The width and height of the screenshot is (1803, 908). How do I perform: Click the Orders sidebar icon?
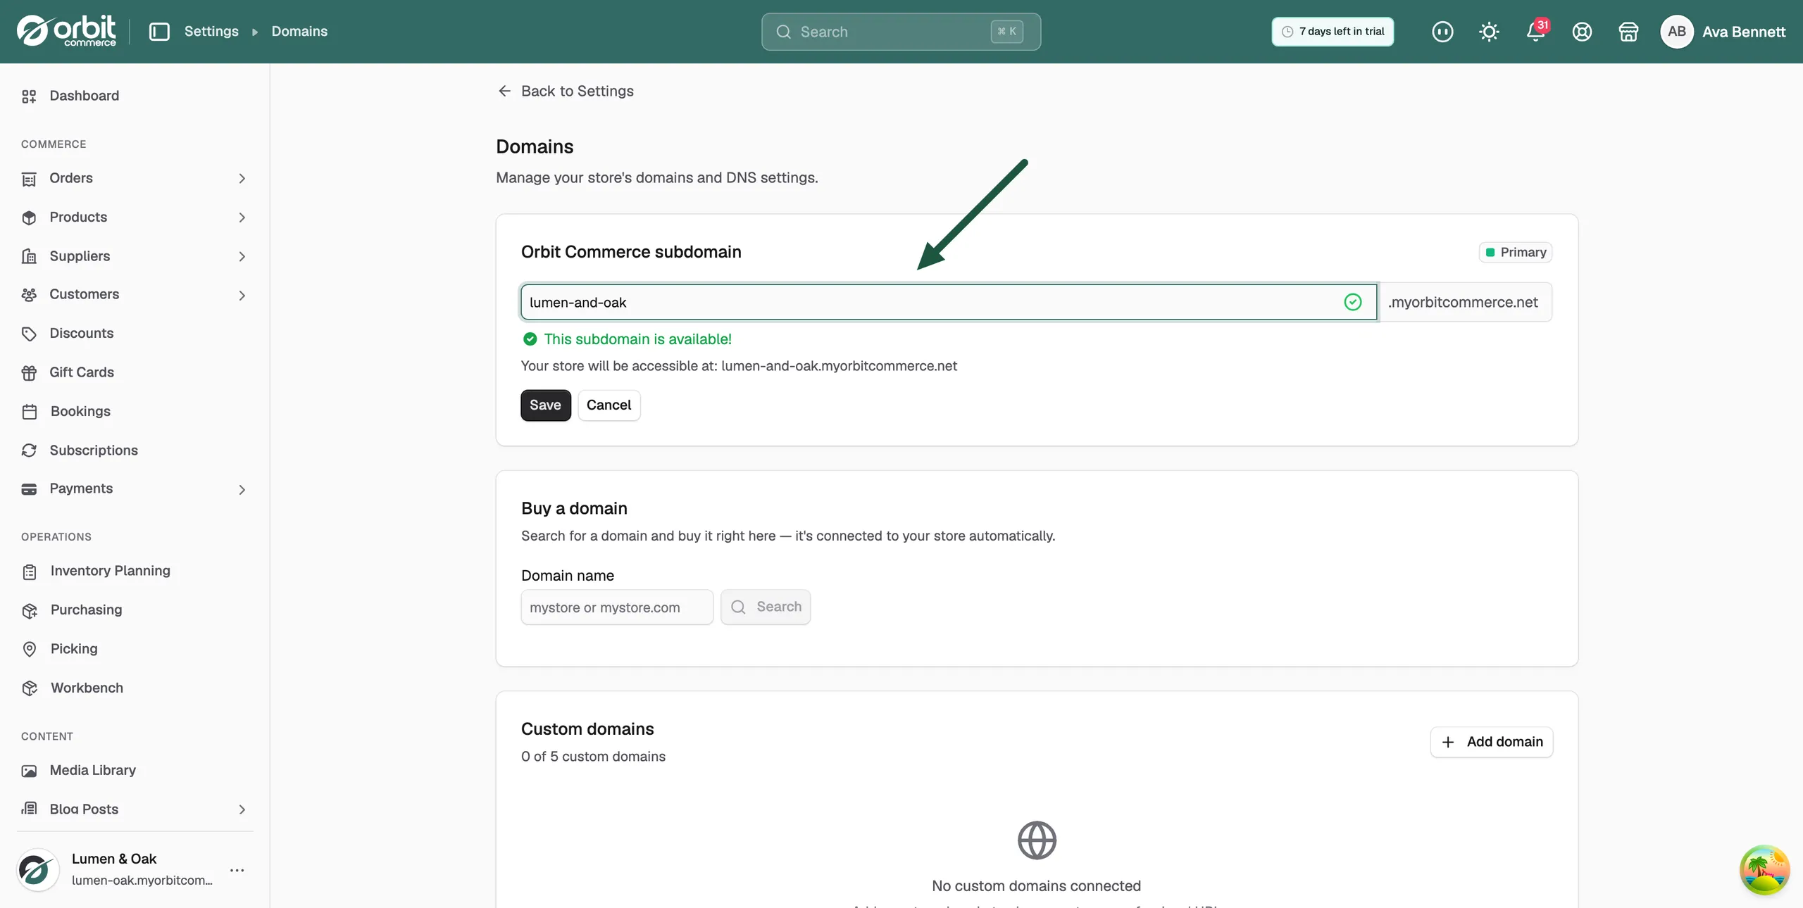[x=29, y=179]
